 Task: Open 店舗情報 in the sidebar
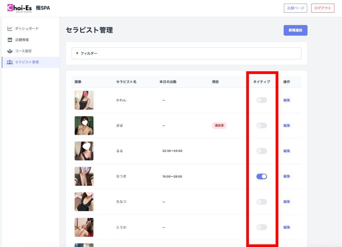point(22,40)
